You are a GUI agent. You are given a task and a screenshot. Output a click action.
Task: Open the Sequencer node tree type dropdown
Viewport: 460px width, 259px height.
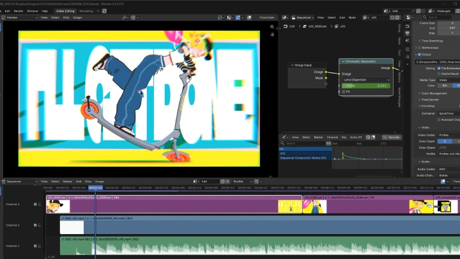point(302,18)
